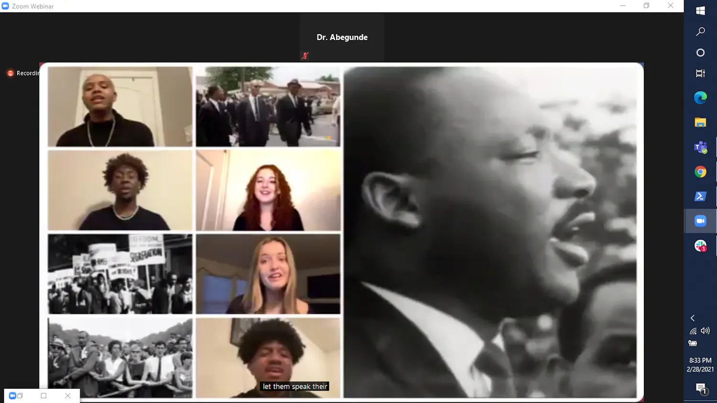
Task: Open the Windows Start menu
Action: (x=700, y=11)
